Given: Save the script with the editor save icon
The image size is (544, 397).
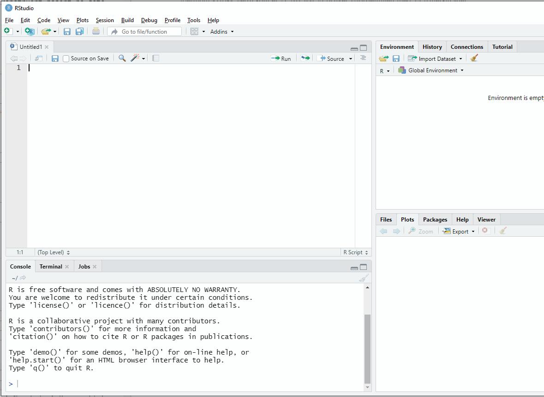Looking at the screenshot, I should (x=55, y=58).
